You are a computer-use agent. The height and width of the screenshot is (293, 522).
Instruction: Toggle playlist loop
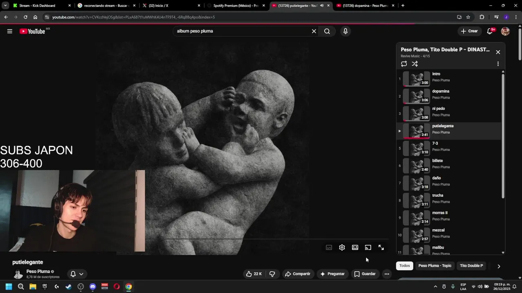point(404,64)
